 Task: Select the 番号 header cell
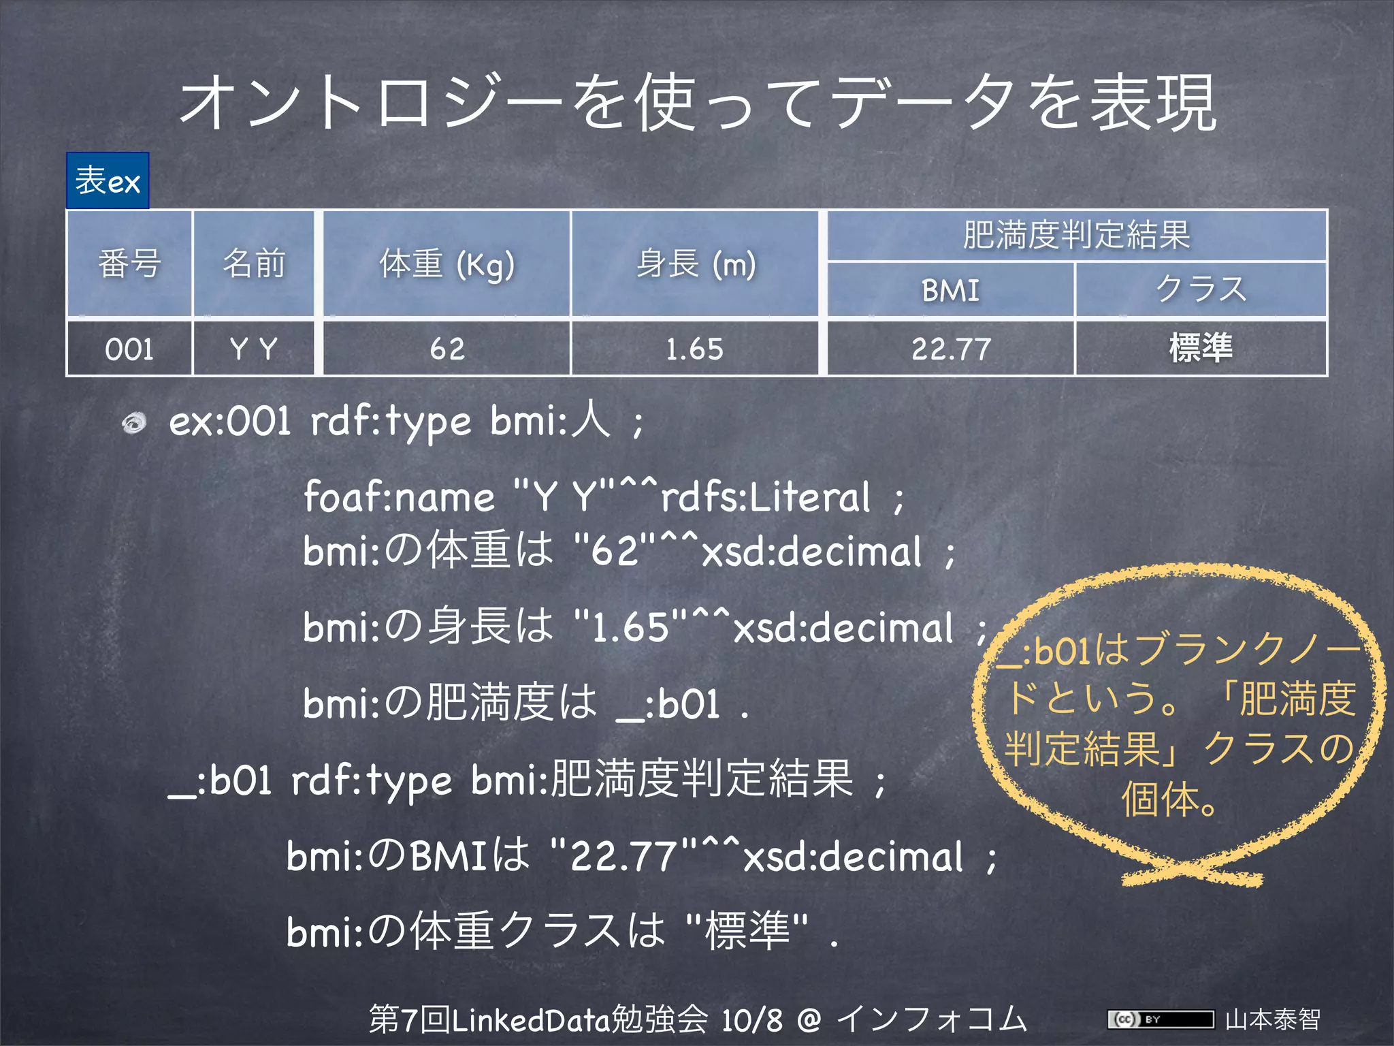pos(129,264)
